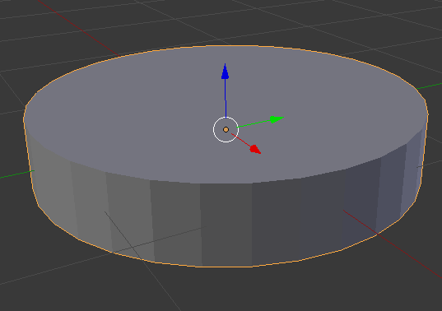Click the blue Z-axis arrowhead of the gizmo
This screenshot has height=311, width=442.
225,72
